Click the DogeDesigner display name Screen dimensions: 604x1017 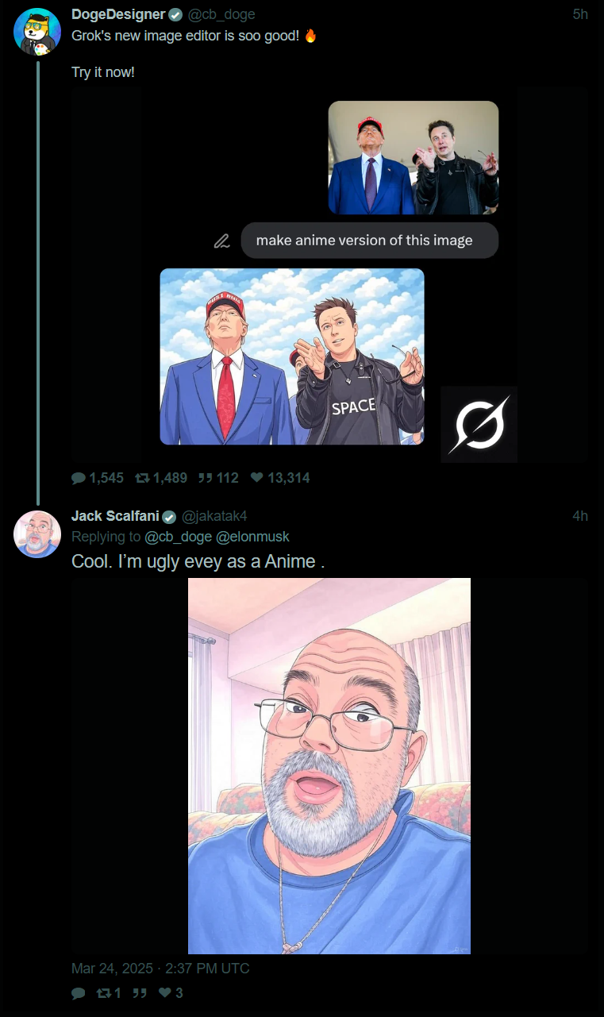[x=118, y=14]
